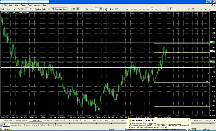Open the Mailbox terminal tab
The height and width of the screenshot is (131, 216).
[x=43, y=125]
